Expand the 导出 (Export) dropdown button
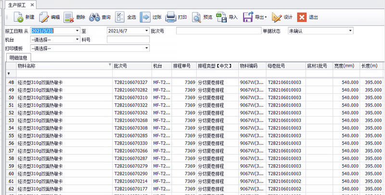385x195 pixels. click(x=266, y=17)
